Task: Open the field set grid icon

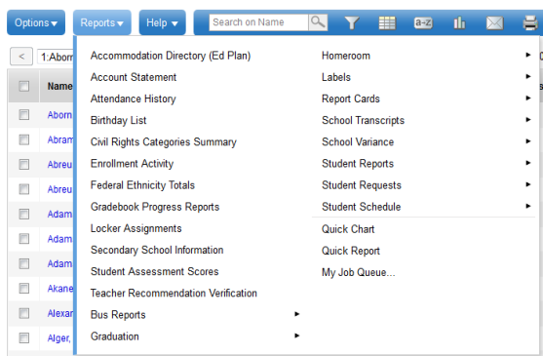Action: click(x=387, y=23)
